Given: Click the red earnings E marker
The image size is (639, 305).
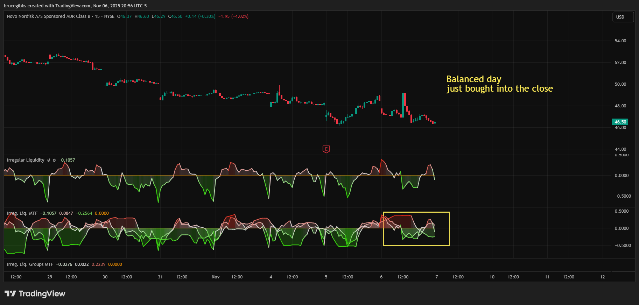Looking at the screenshot, I should tap(326, 149).
